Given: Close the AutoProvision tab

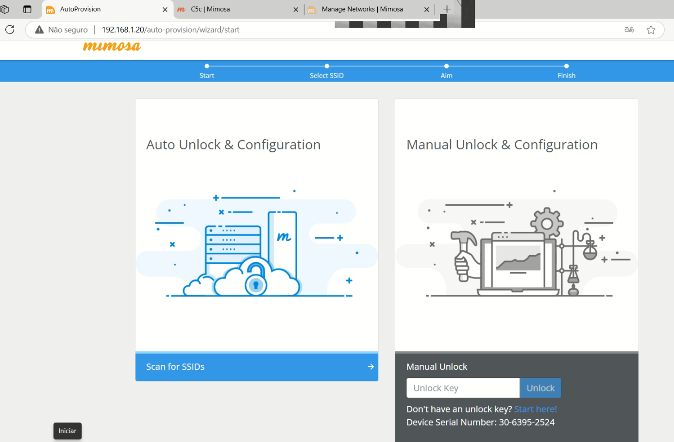Looking at the screenshot, I should pos(165,9).
